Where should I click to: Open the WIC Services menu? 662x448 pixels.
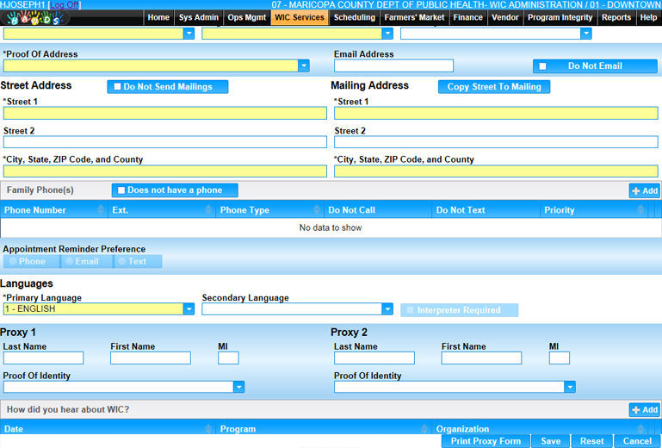(299, 17)
